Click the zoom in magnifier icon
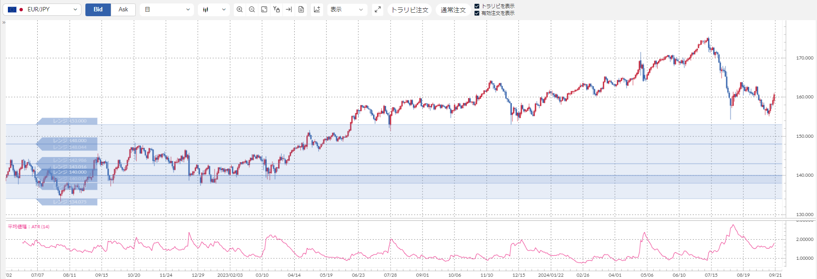 239,10
